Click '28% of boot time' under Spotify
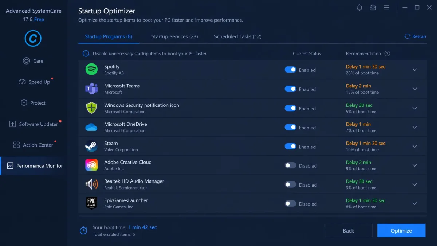 point(362,73)
